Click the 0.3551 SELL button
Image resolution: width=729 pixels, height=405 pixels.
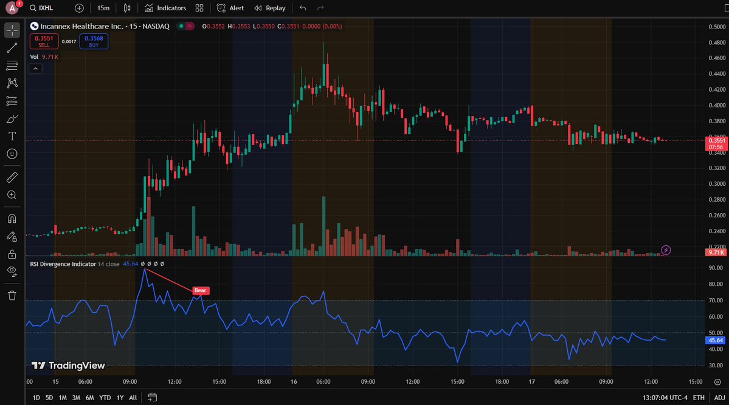pyautogui.click(x=44, y=41)
